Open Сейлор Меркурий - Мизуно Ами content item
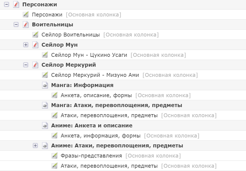 pyautogui.click(x=95, y=75)
